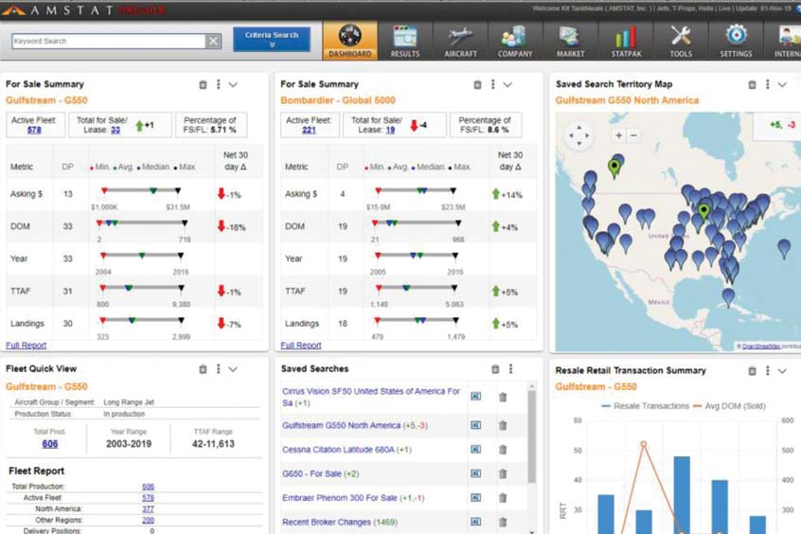Open results icon for G650 - For Sale search
Viewport: 801px width, 534px height.
pos(475,473)
